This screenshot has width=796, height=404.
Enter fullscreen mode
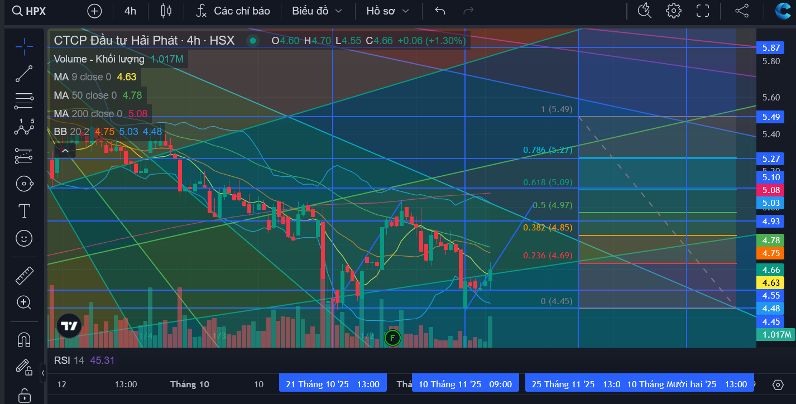tap(703, 11)
